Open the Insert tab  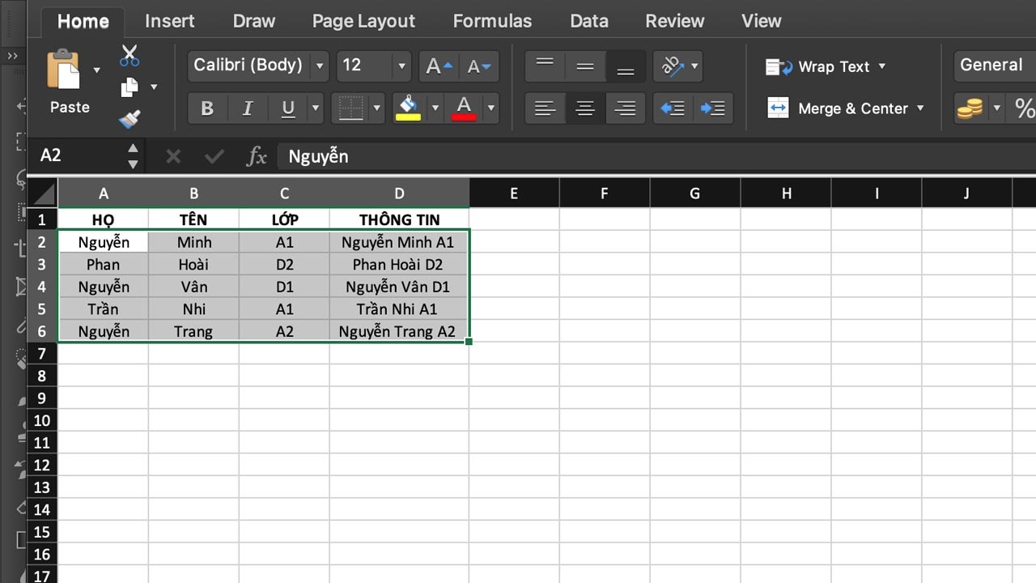pyautogui.click(x=169, y=21)
